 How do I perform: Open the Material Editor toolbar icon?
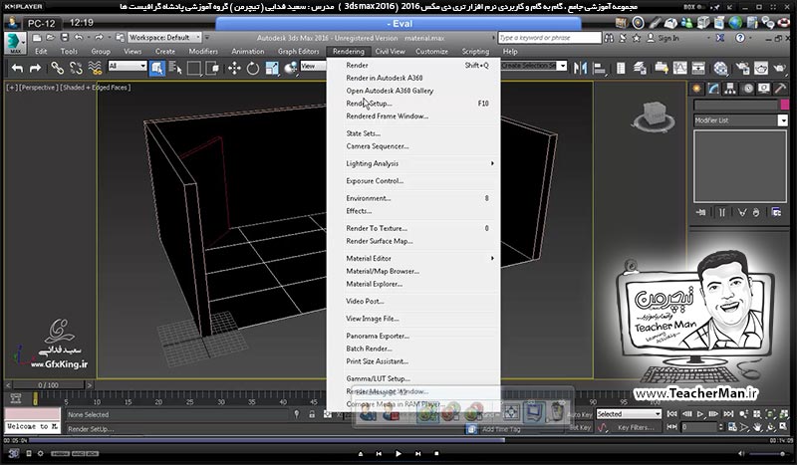point(720,68)
